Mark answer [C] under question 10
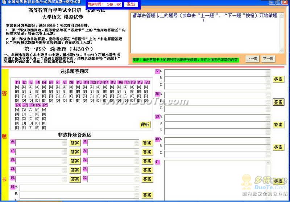The height and width of the screenshot is (202, 290). point(78,96)
